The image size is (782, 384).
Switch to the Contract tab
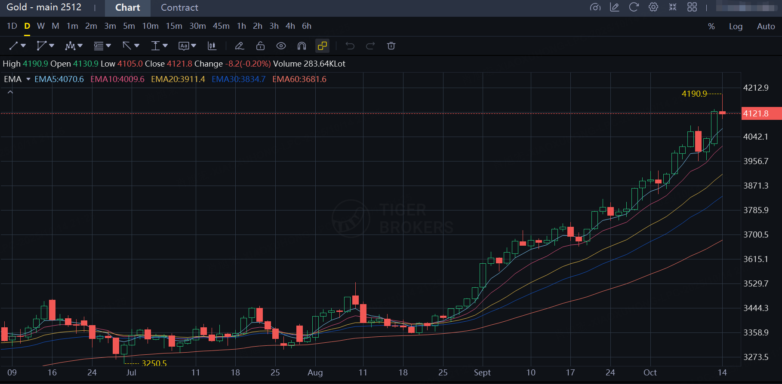(179, 8)
